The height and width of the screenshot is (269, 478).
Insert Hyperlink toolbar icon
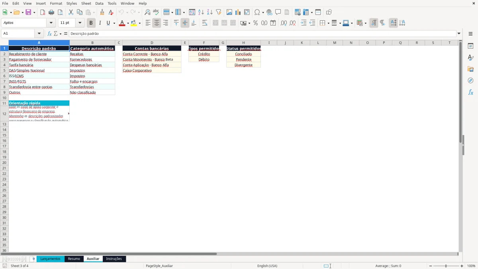269,12
